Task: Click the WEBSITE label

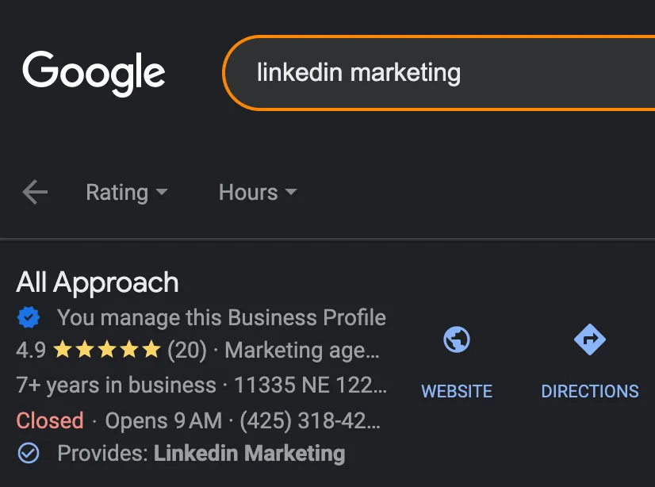Action: coord(457,391)
